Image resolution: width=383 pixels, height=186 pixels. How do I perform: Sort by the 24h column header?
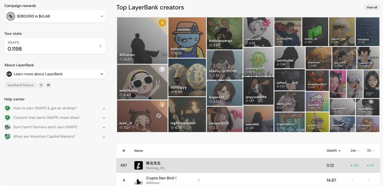pyautogui.click(x=355, y=151)
